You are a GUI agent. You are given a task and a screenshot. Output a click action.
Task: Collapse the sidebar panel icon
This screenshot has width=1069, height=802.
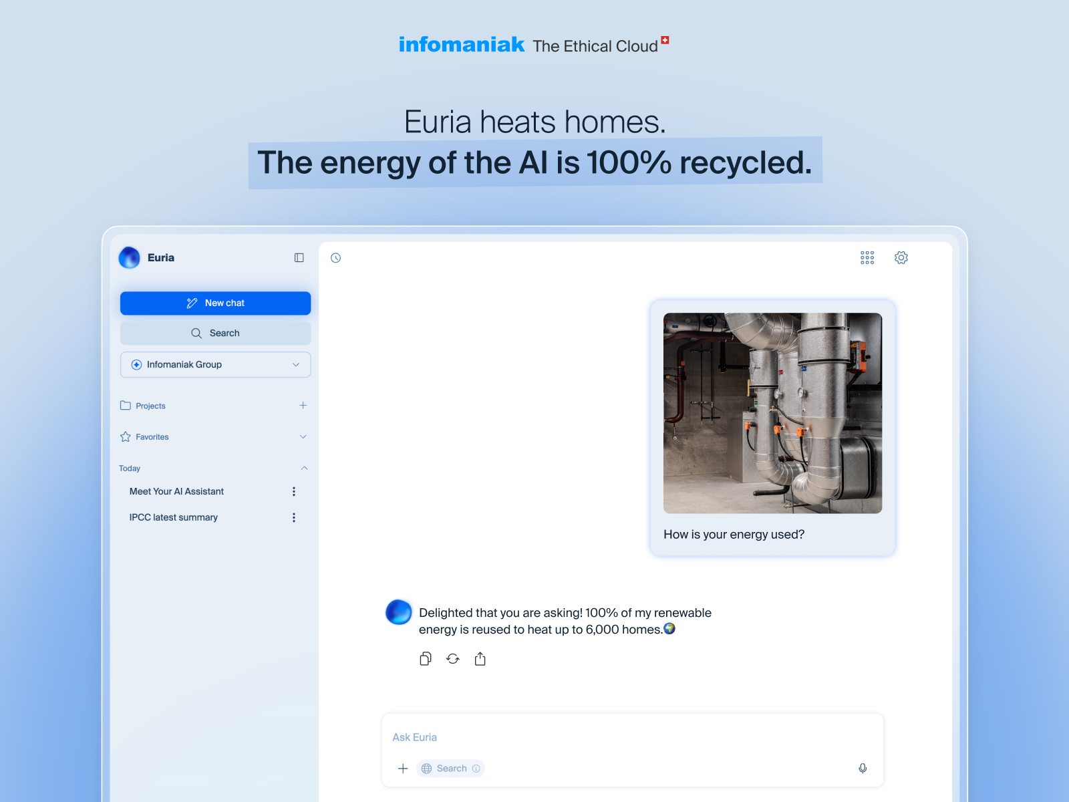pyautogui.click(x=299, y=258)
